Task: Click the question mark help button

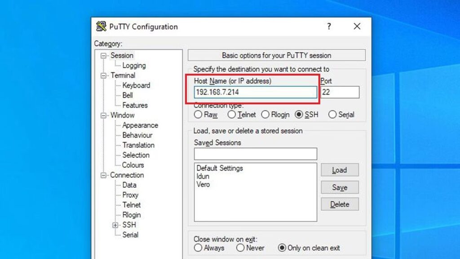Action: 329,27
